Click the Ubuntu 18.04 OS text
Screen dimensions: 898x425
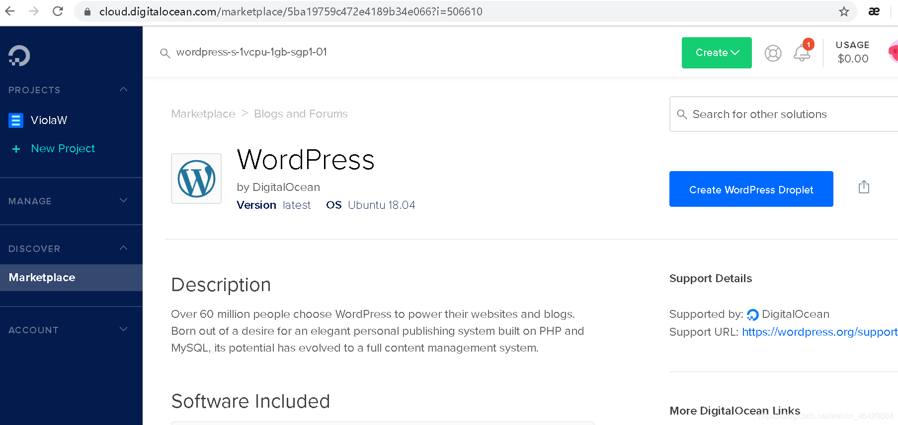[x=381, y=205]
